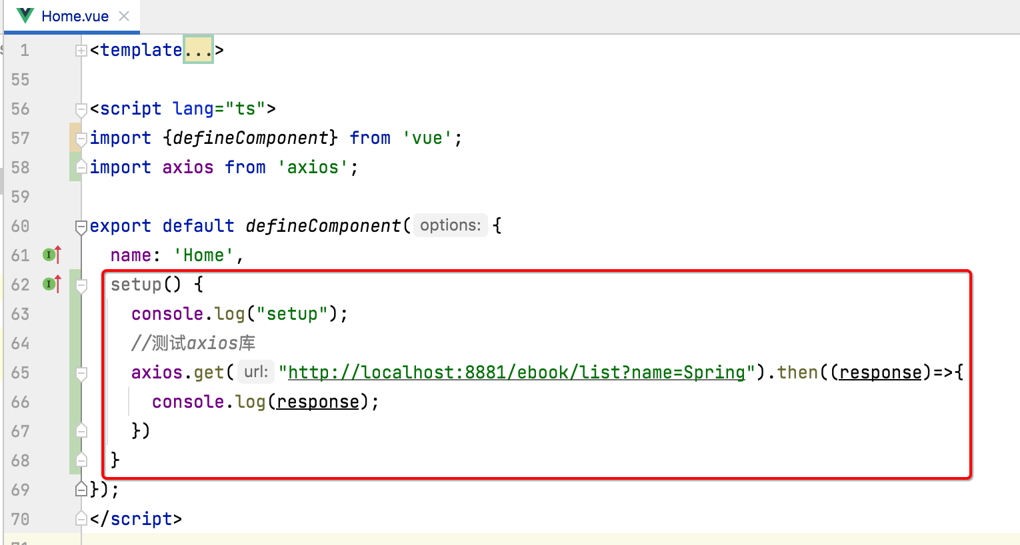The width and height of the screenshot is (1020, 545).
Task: Collapse the setup() method with its fold arrow
Action: pyautogui.click(x=81, y=284)
